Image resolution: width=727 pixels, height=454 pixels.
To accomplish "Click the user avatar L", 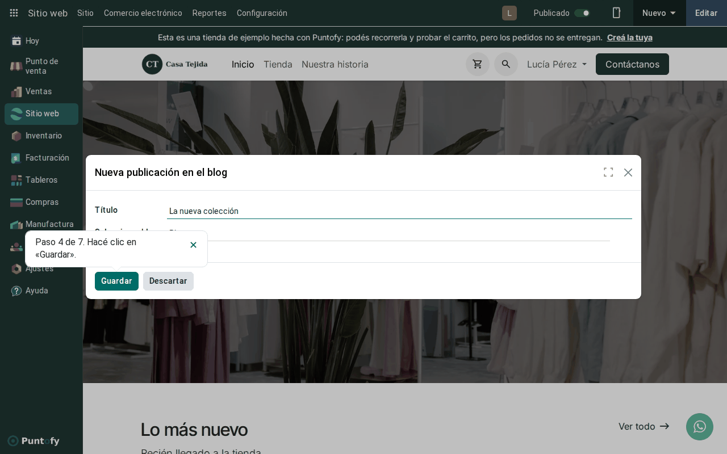I will 509,13.
